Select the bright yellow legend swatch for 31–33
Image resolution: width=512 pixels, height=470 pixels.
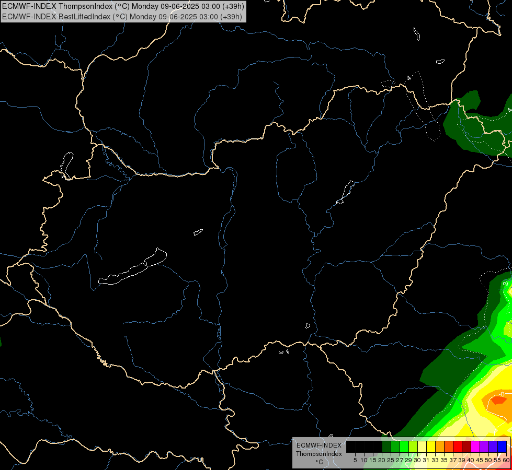[431, 447]
